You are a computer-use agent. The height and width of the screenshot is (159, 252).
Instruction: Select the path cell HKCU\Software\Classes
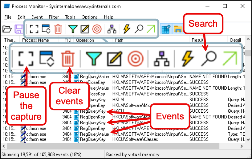[x=135, y=139]
